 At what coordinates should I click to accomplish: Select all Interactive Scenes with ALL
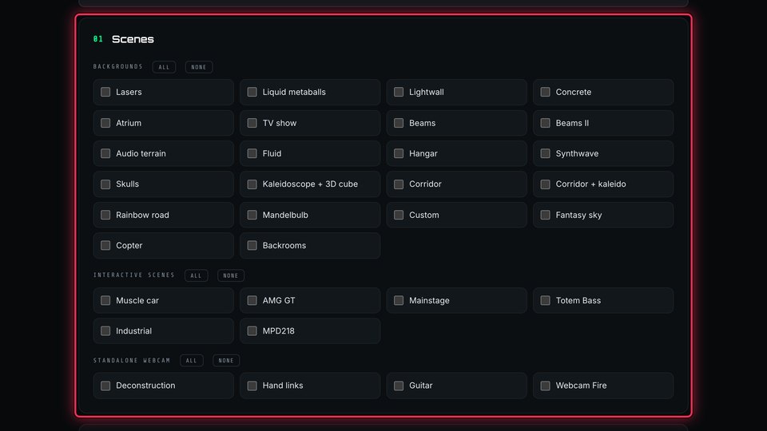click(x=197, y=275)
